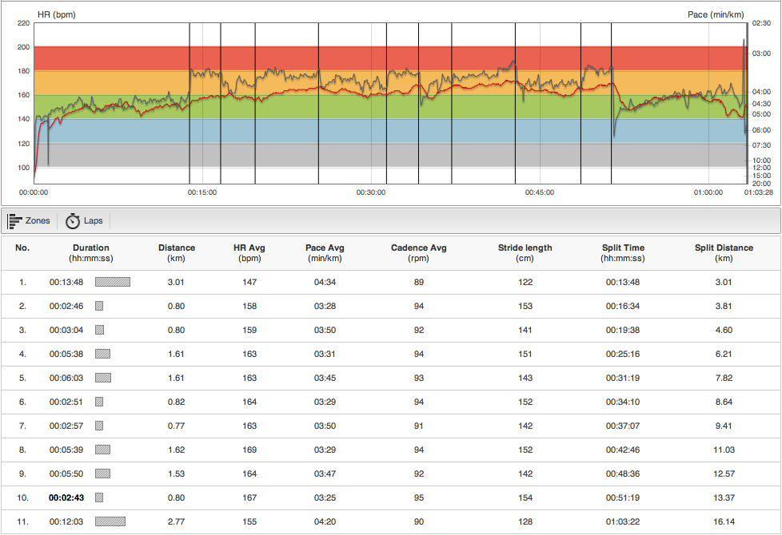Click lap 5's hatched duration bar
This screenshot has height=535, width=782.
[x=102, y=378]
